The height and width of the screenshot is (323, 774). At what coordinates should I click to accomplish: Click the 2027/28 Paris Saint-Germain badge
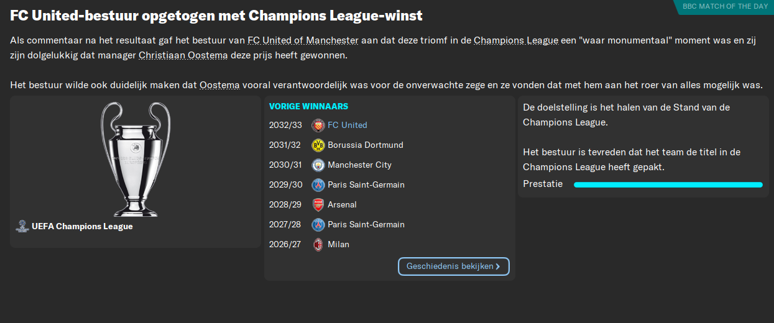[x=318, y=225]
